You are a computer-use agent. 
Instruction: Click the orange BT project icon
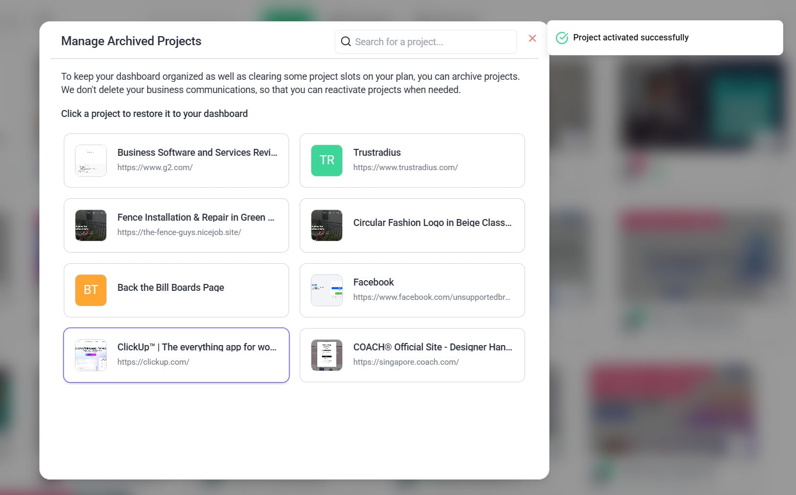click(91, 290)
